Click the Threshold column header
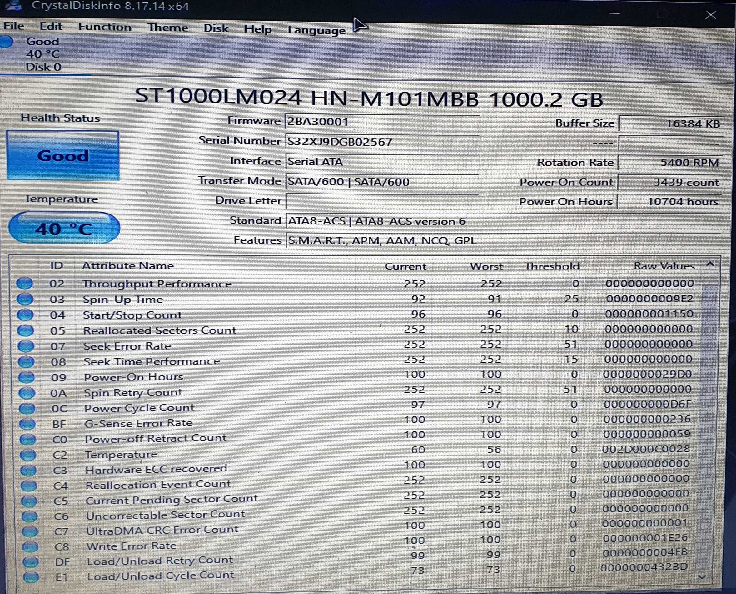 tap(552, 266)
